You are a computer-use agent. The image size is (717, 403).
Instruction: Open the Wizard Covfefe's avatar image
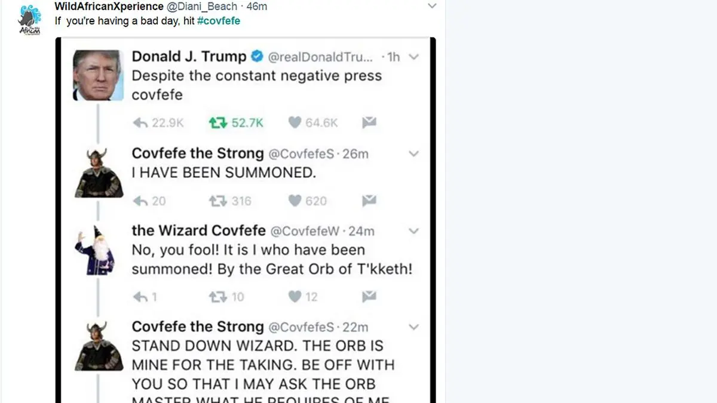tap(98, 250)
